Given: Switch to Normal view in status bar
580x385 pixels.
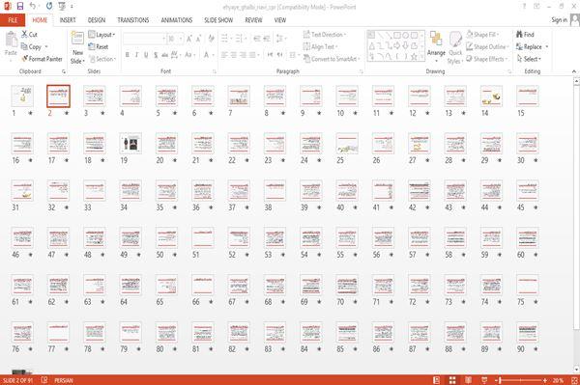Looking at the screenshot, I should tap(436, 380).
